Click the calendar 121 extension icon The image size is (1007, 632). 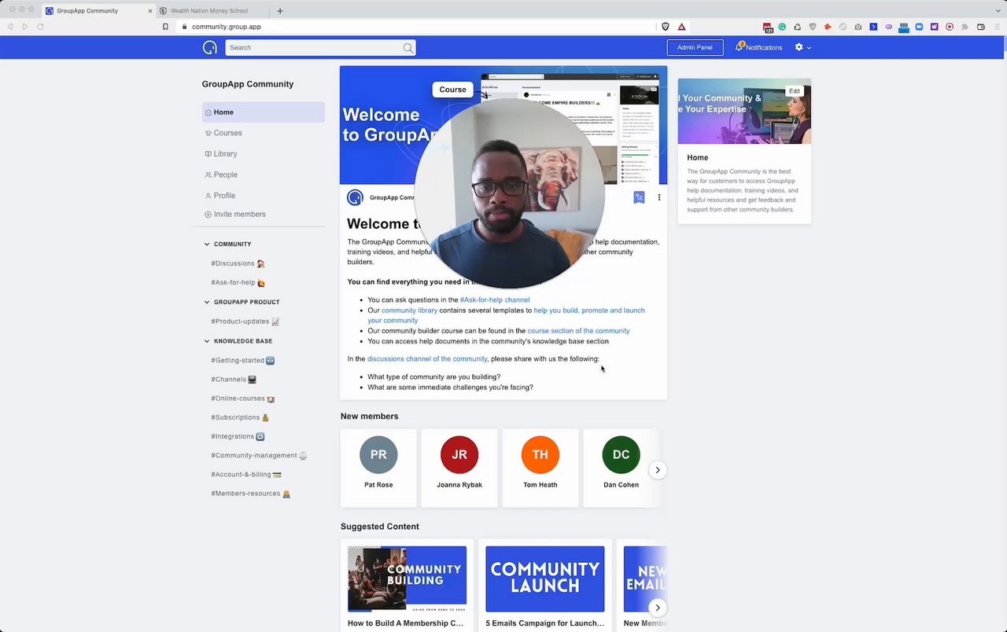pos(768,27)
